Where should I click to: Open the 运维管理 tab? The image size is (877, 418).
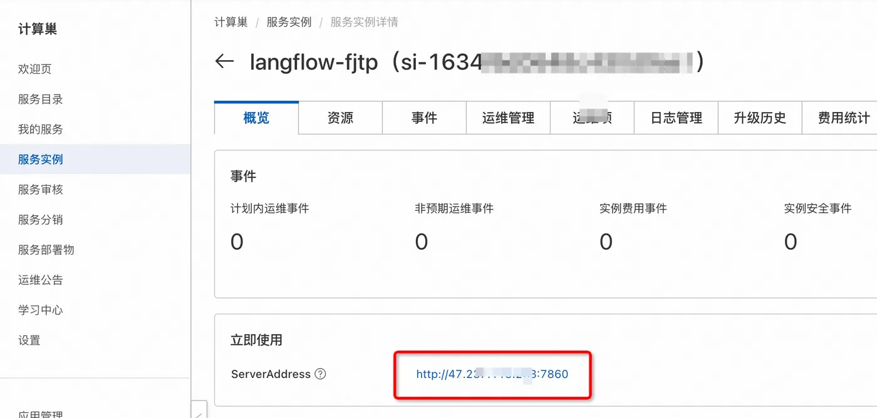[x=508, y=118]
